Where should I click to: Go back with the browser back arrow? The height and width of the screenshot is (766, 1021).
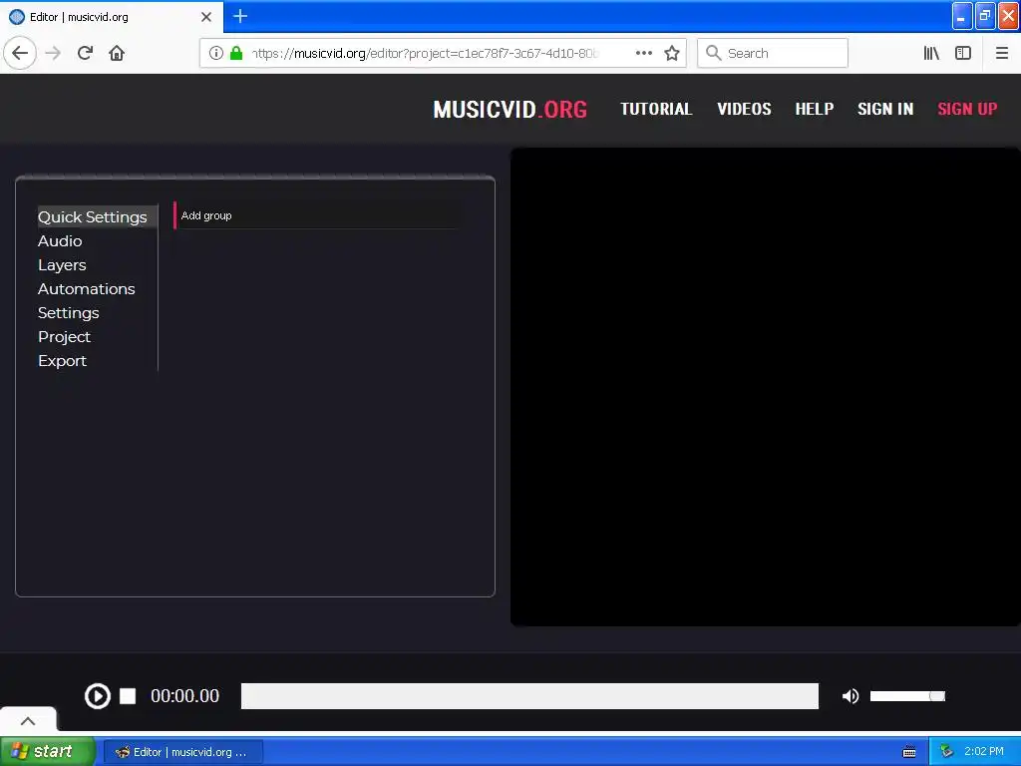point(20,53)
